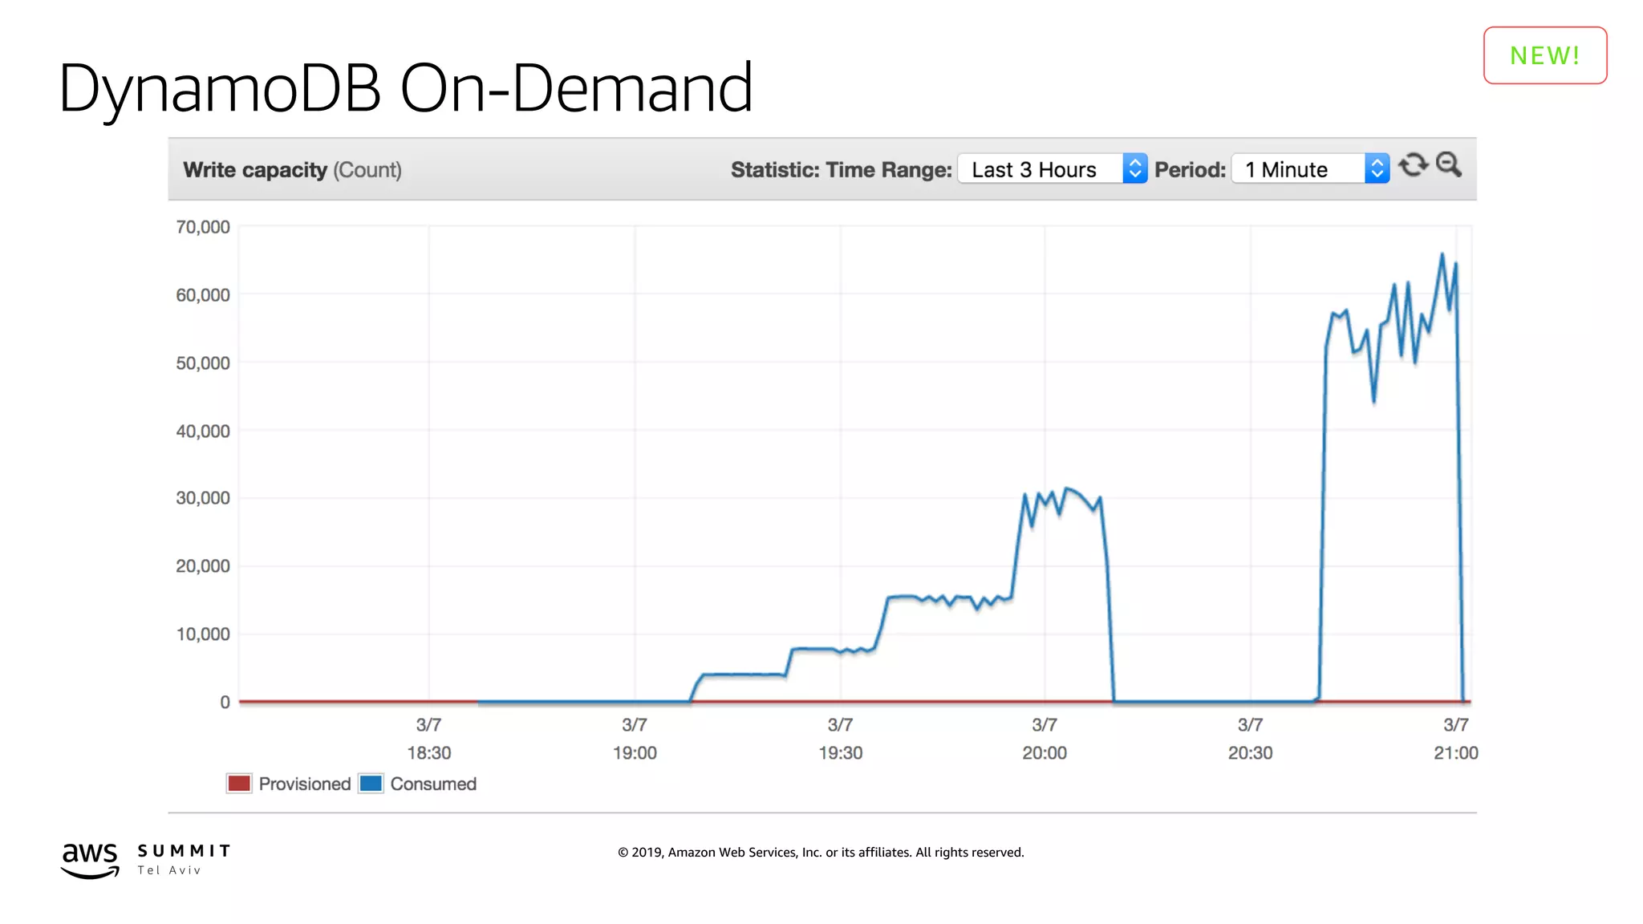Open the Period '1 Minute' dropdown
This screenshot has width=1643, height=924.
(1311, 168)
